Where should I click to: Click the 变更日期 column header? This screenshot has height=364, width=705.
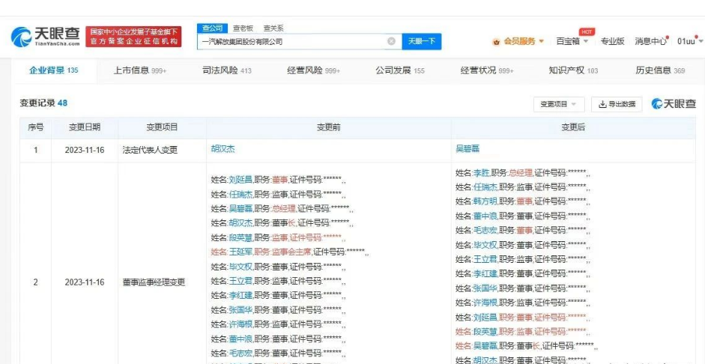click(x=85, y=127)
